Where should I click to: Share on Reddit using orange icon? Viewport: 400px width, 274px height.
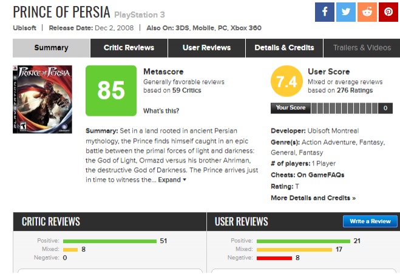point(367,12)
